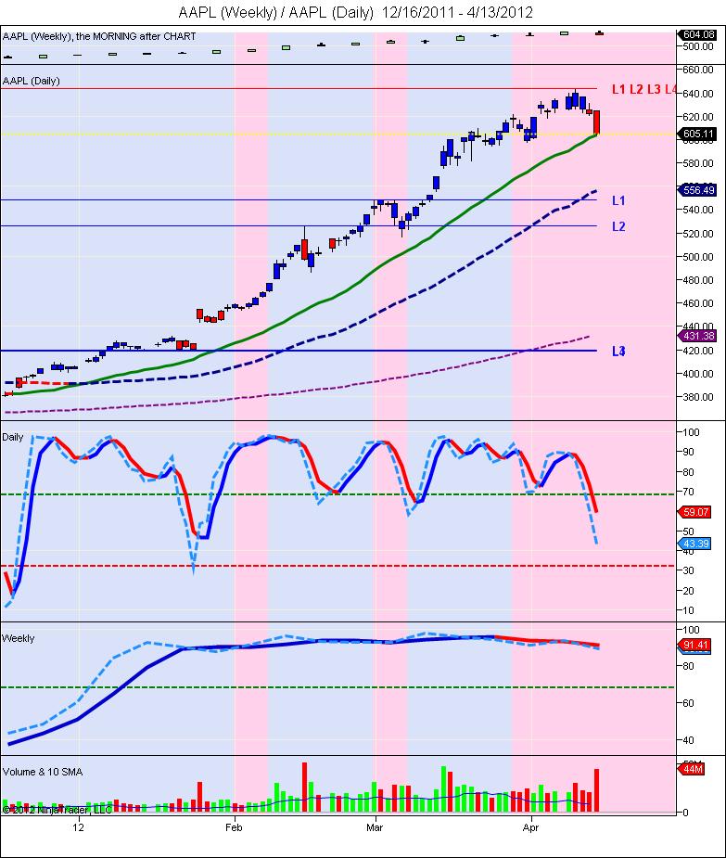The height and width of the screenshot is (858, 726).
Task: Click the blue L2 support level label
Action: [618, 226]
